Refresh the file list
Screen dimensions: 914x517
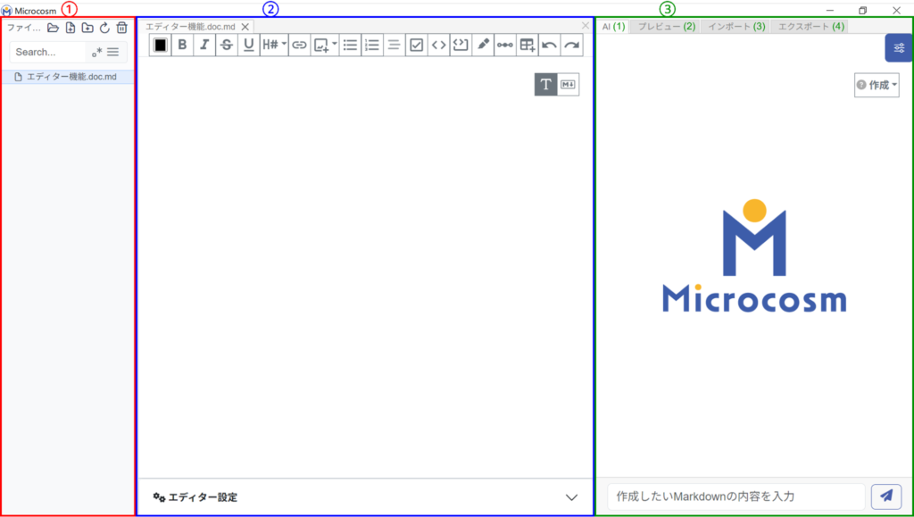point(104,28)
